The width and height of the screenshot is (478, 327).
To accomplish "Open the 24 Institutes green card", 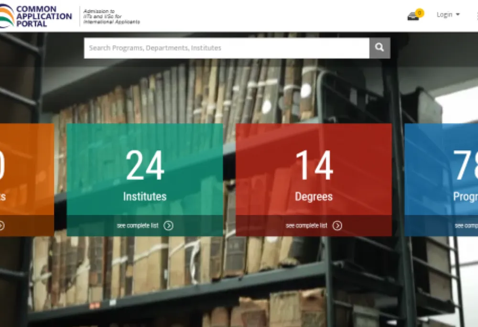I will [145, 179].
